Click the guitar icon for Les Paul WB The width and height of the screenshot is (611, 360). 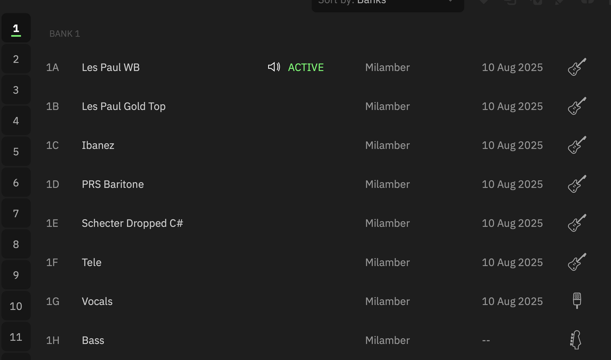click(x=577, y=67)
